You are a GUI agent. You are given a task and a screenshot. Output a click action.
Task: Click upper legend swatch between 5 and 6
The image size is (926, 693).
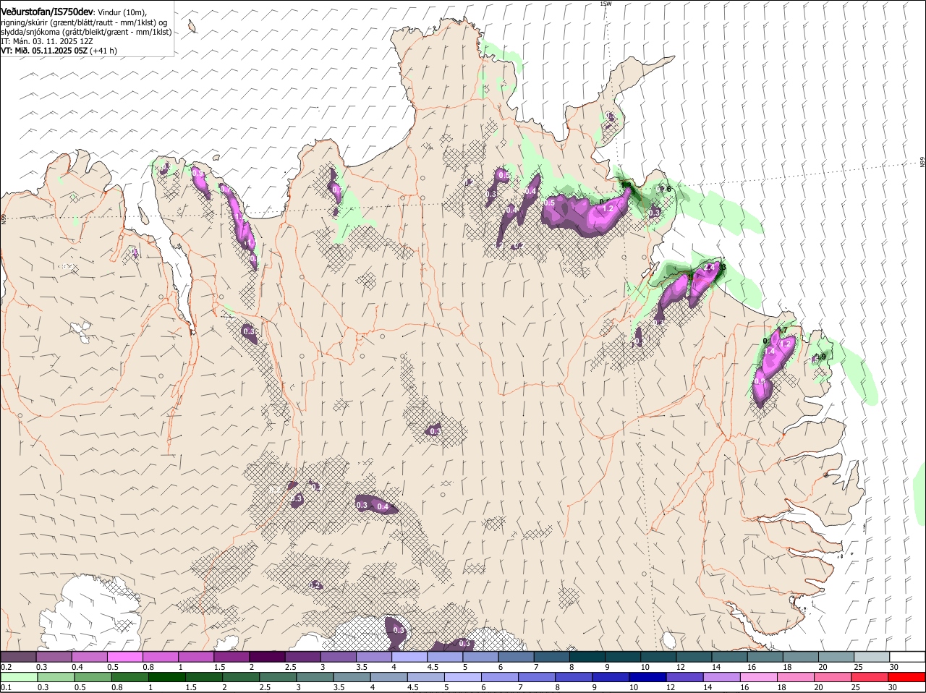tap(480, 656)
